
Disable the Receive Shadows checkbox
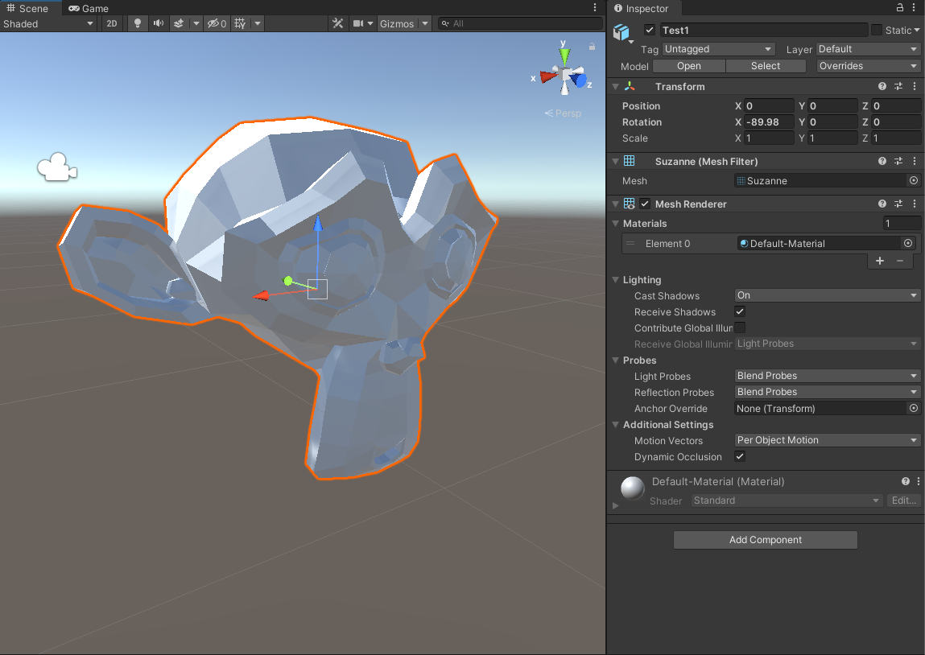coord(740,311)
